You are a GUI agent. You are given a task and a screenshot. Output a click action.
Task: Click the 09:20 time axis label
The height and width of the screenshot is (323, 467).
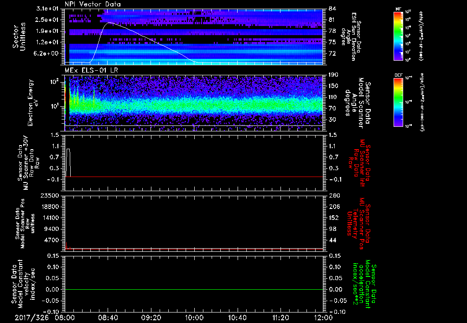(151, 317)
